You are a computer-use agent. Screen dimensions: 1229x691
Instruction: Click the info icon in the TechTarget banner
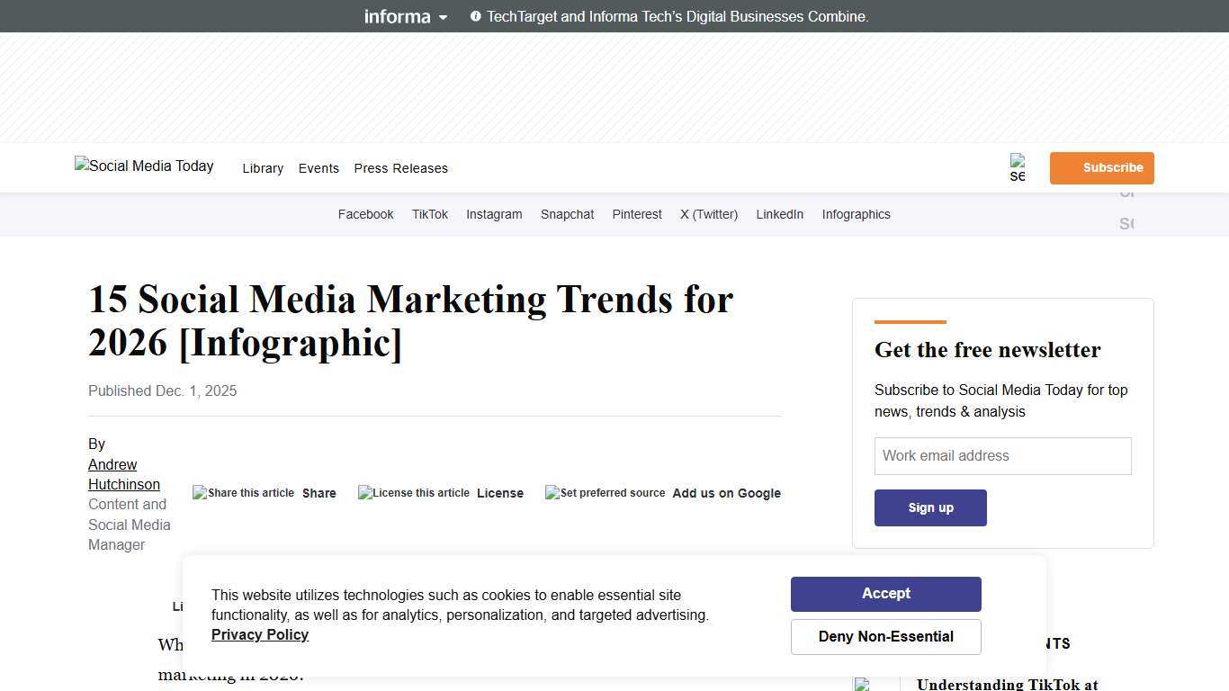474,16
